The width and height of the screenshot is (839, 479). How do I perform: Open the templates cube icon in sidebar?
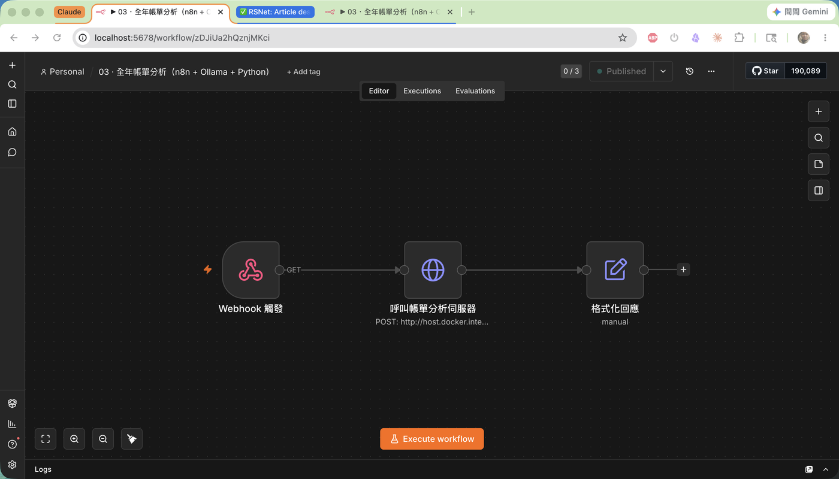(x=12, y=404)
